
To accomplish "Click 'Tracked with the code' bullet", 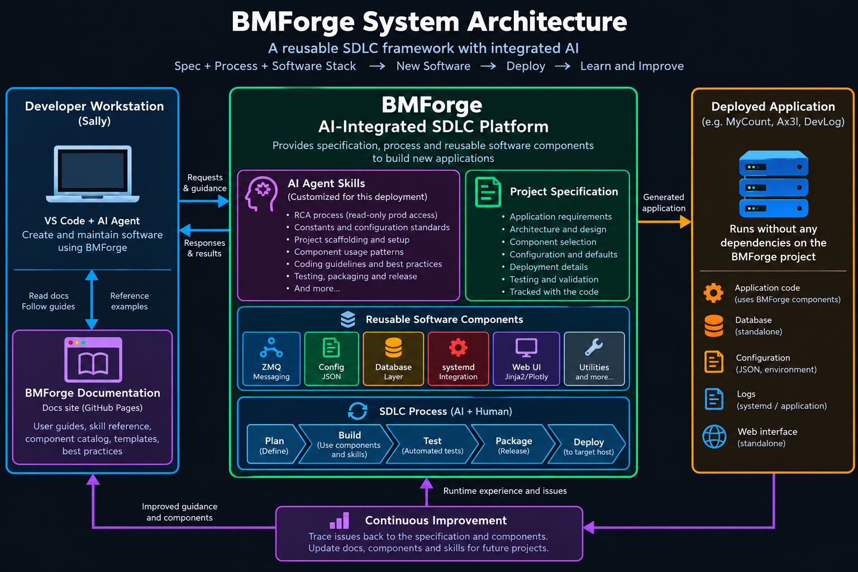I will pyautogui.click(x=554, y=292).
